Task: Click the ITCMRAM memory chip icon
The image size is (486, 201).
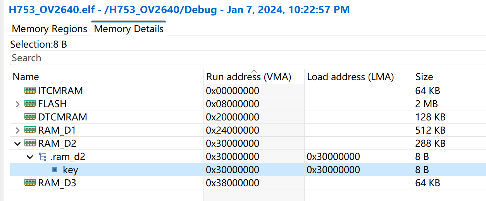Action: [x=30, y=91]
